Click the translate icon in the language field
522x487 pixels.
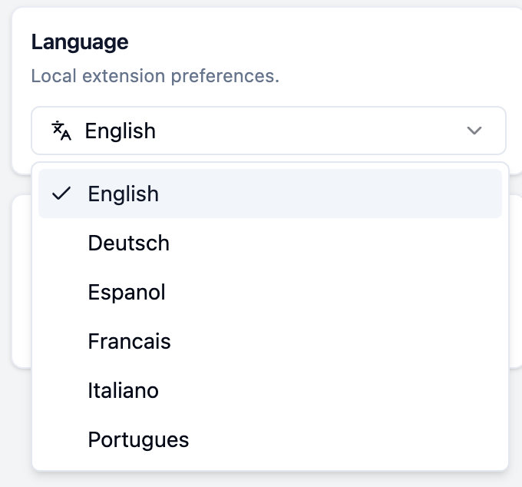[61, 131]
